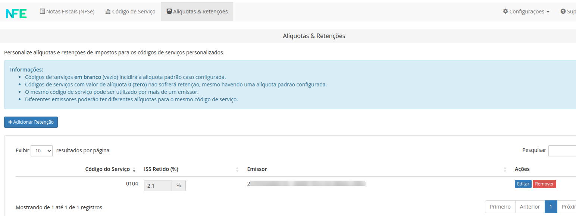
Task: Select page 1 in pagination
Action: coord(551,207)
